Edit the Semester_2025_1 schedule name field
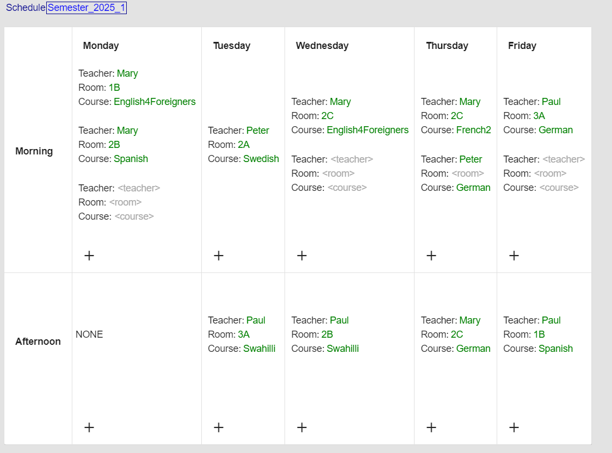 tap(86, 8)
